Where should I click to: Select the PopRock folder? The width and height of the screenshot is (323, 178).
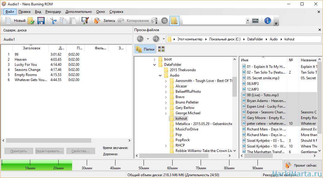pos(182,140)
